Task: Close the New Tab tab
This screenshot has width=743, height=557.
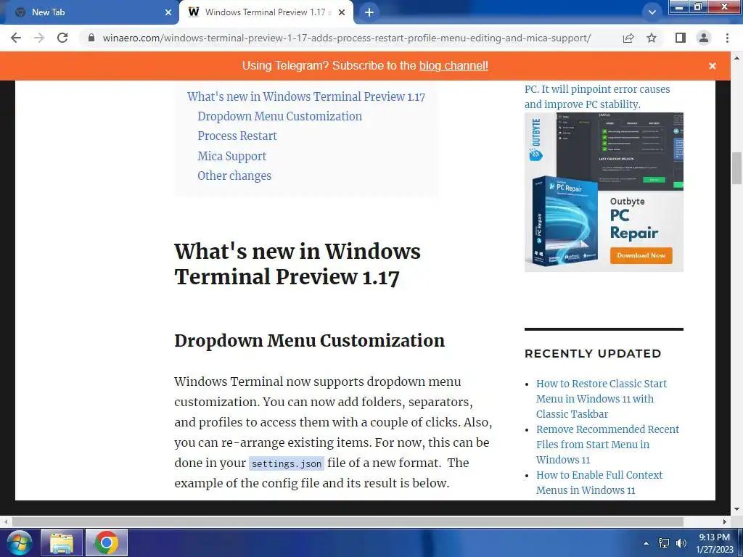Action: 168,12
